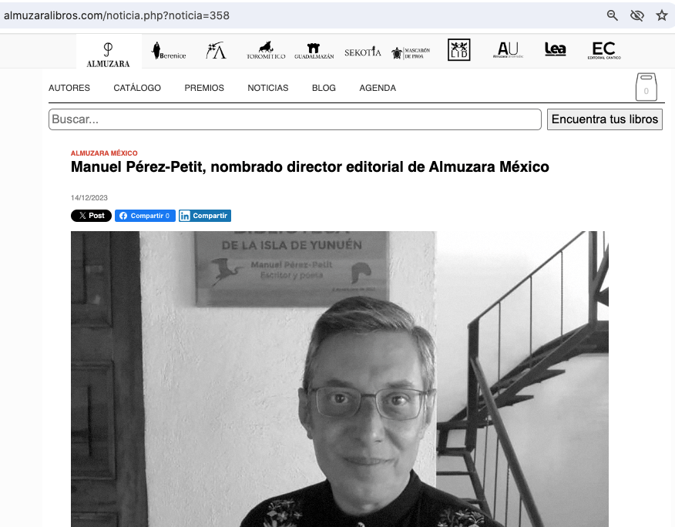
Task: Open the Berenice imprint logo
Action: coord(169,52)
